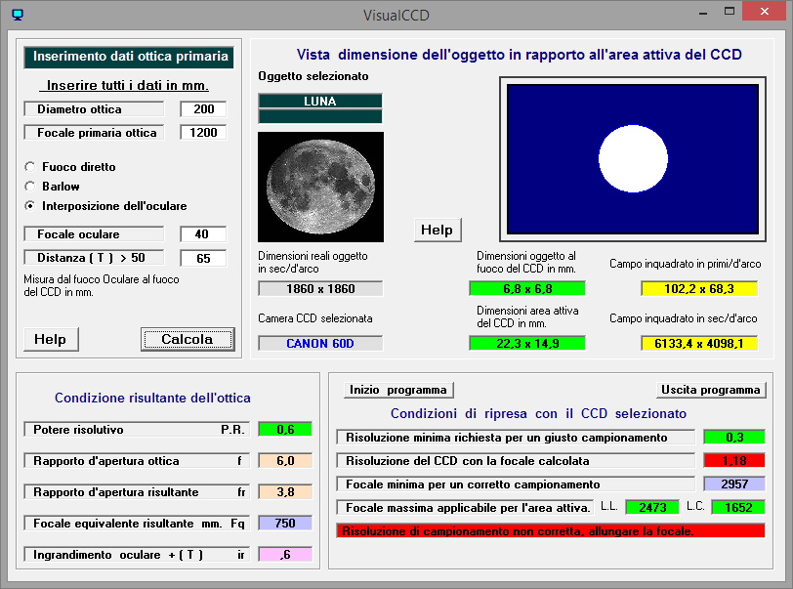This screenshot has height=589, width=793.
Task: Choose Interposizione dell'oculare radio option
Action: (30, 206)
